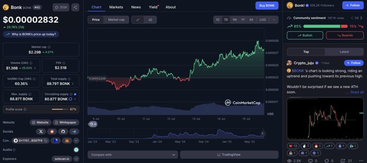This screenshot has height=163, width=367.
Task: Set chart range to 1D
Action: pos(218,20)
